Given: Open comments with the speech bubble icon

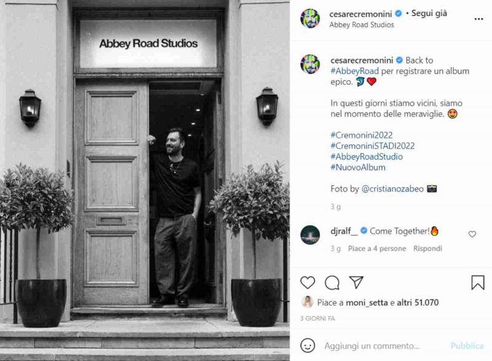Looking at the screenshot, I should [x=332, y=283].
